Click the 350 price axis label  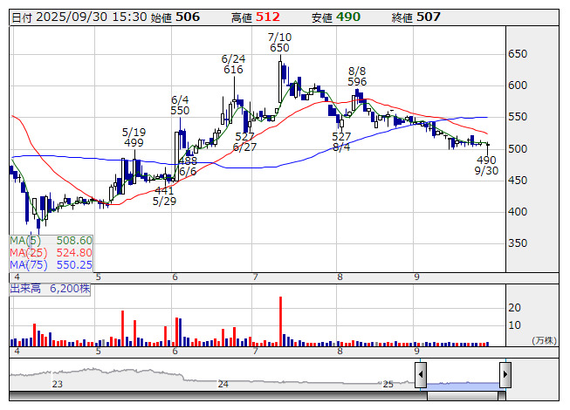(518, 243)
